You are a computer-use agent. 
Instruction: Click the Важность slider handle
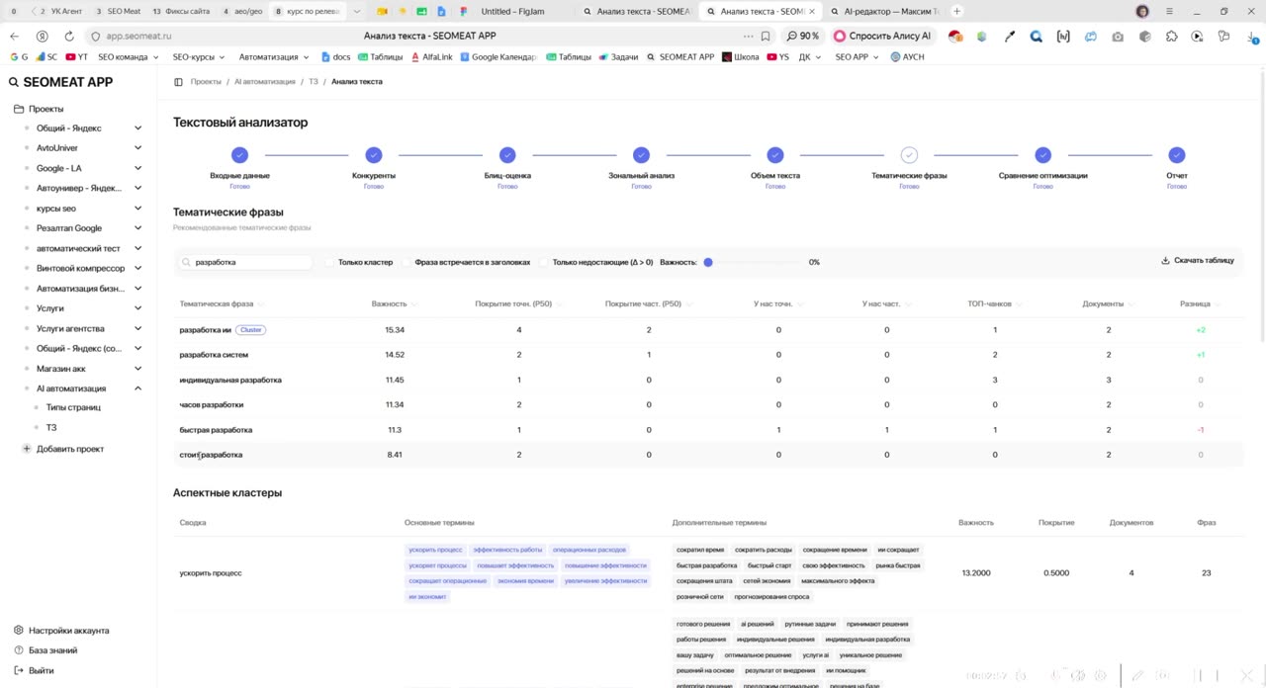(x=708, y=262)
